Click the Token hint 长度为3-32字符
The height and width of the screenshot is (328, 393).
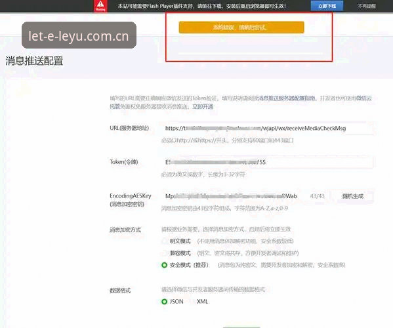coord(203,174)
